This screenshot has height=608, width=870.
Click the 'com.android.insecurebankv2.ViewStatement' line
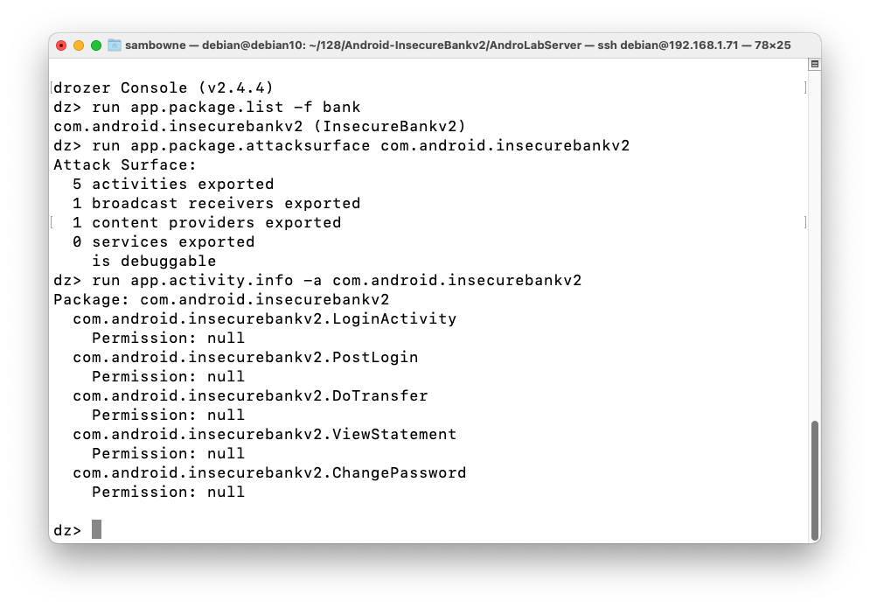coord(265,434)
